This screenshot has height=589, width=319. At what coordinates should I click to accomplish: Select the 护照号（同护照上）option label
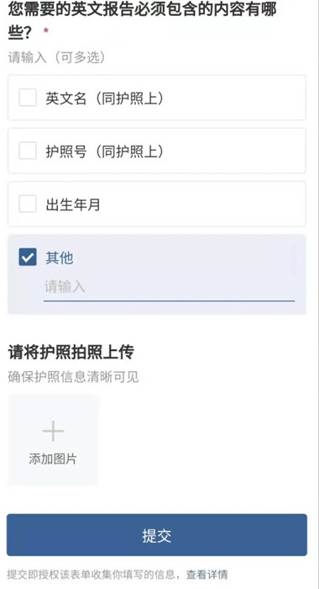pyautogui.click(x=105, y=151)
